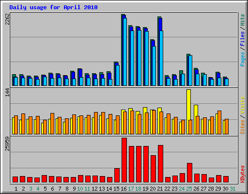Image resolution: width=248 pixels, height=194 pixels.
Task: Click day 19 on the x-axis
Action: [145, 189]
